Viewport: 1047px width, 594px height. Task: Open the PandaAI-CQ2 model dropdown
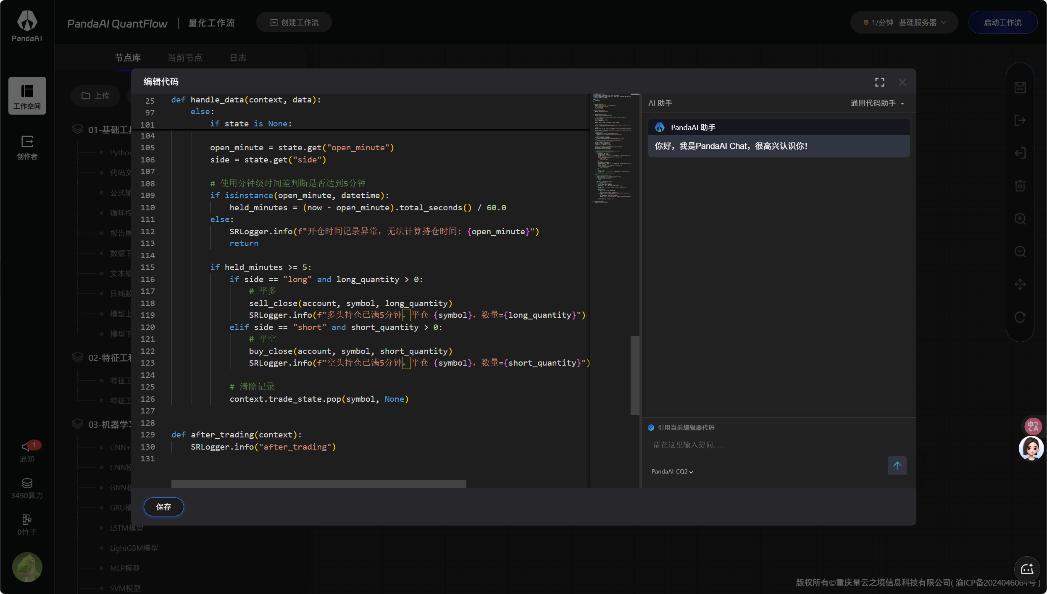[672, 471]
